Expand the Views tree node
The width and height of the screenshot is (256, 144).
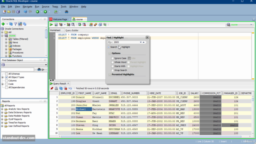(6, 42)
